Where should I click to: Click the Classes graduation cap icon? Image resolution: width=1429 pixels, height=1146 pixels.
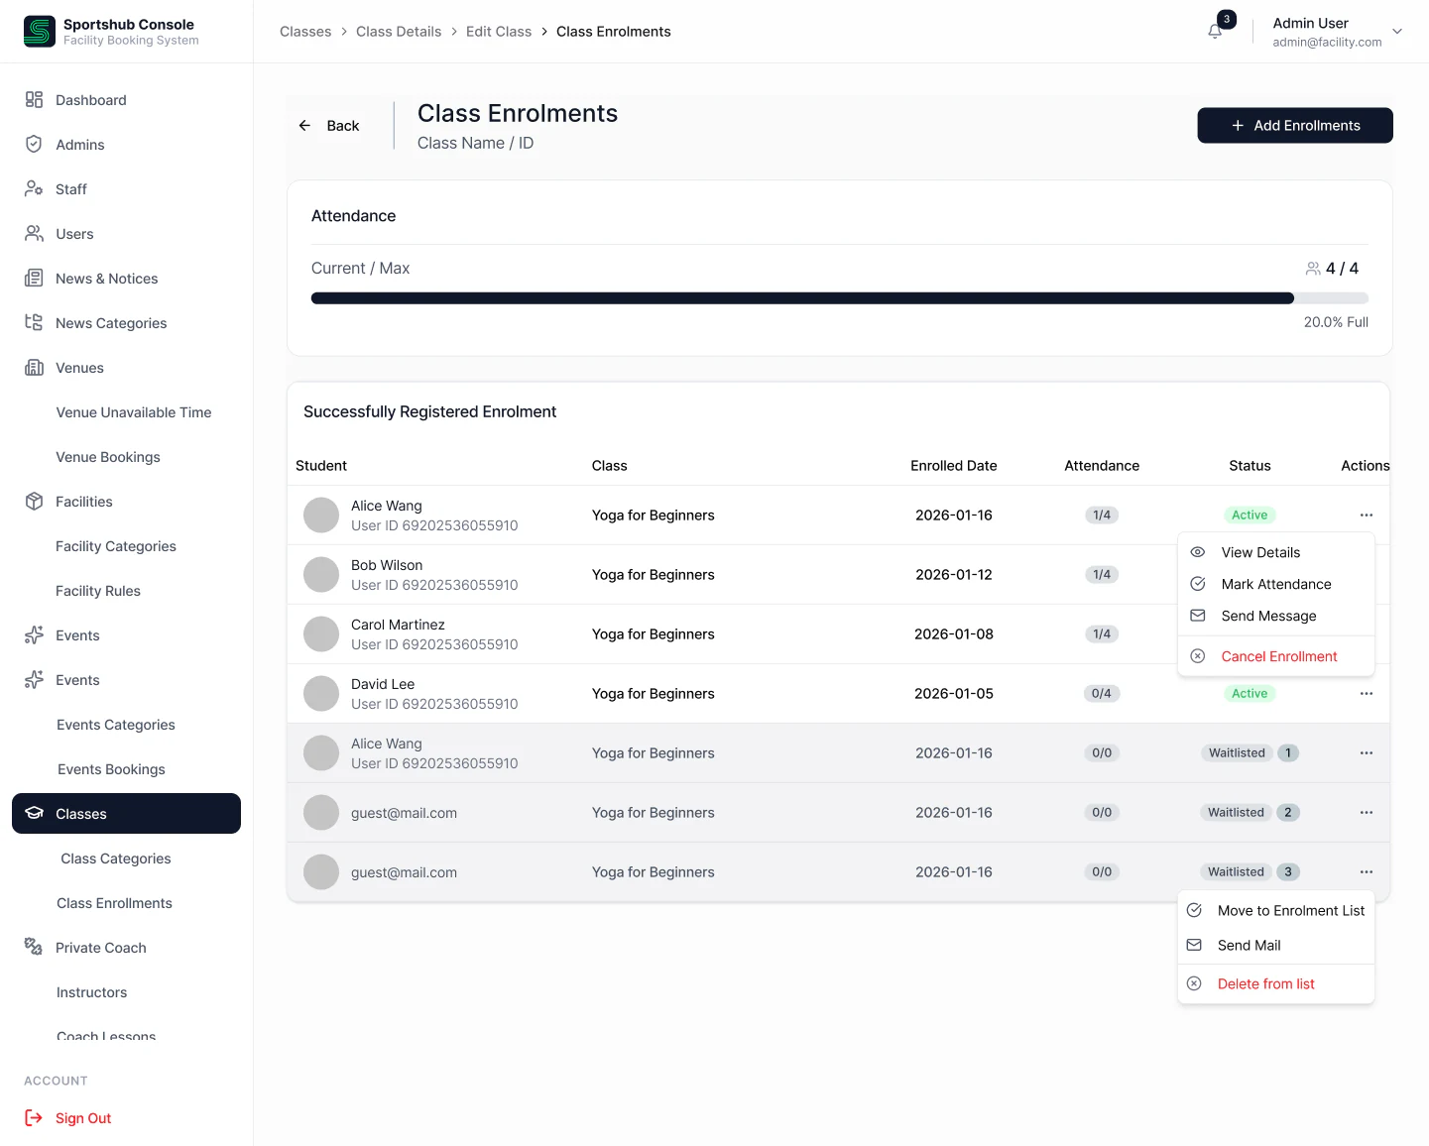point(34,814)
